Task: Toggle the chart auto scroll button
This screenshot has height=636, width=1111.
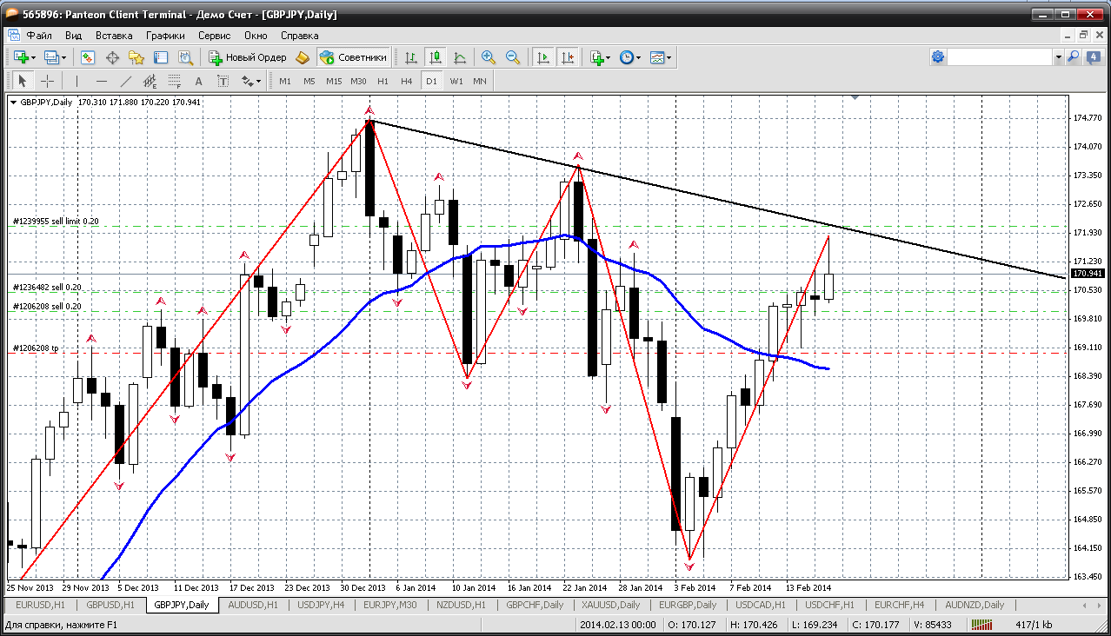Action: [543, 57]
